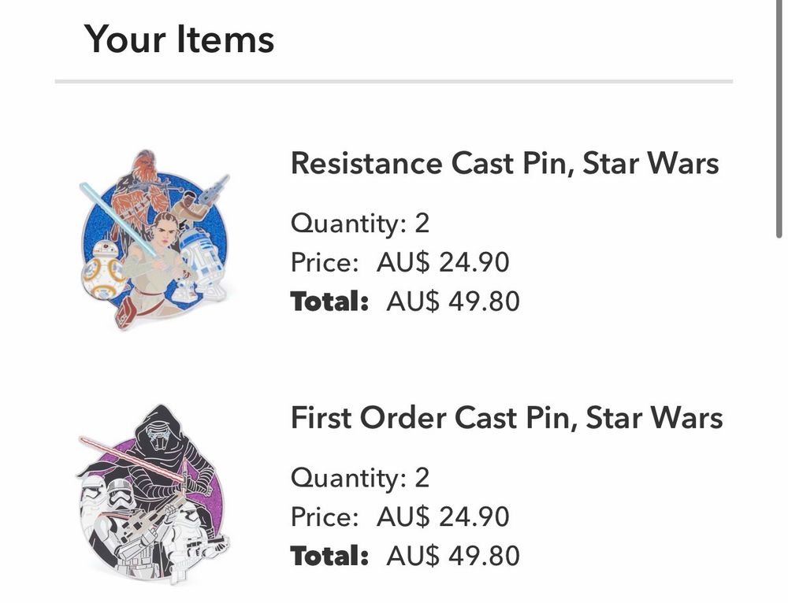The image size is (788, 603).
Task: Select the Resistance pin's Quantity: 2 text
Action: click(x=360, y=223)
